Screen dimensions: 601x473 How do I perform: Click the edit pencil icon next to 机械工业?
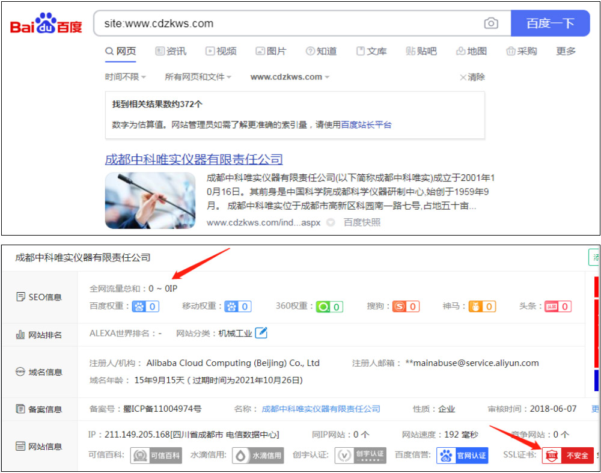coord(261,333)
